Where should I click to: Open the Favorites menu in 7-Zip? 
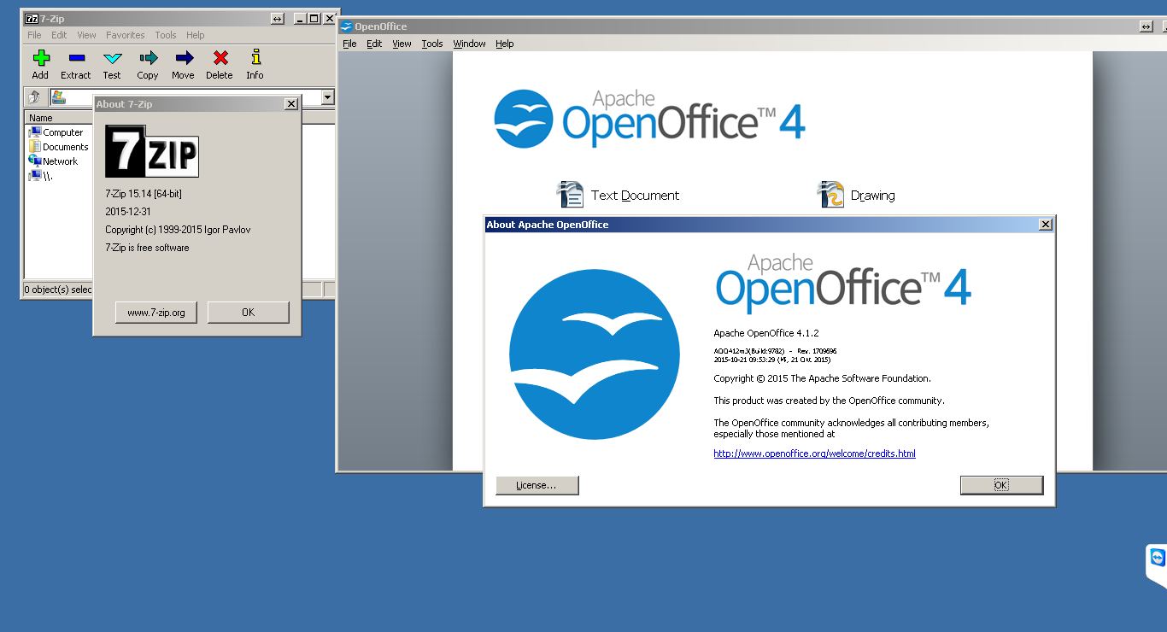pyautogui.click(x=125, y=35)
